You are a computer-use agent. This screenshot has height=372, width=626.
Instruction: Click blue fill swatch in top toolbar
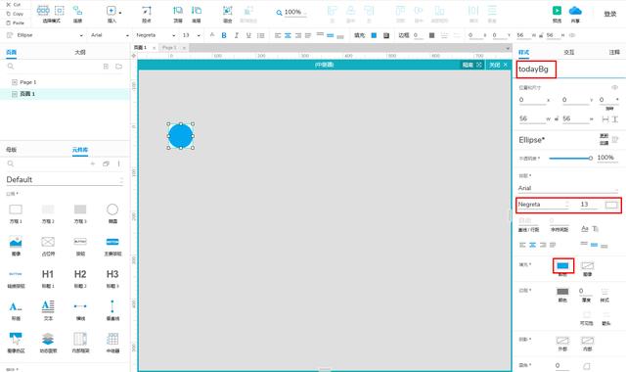(374, 35)
